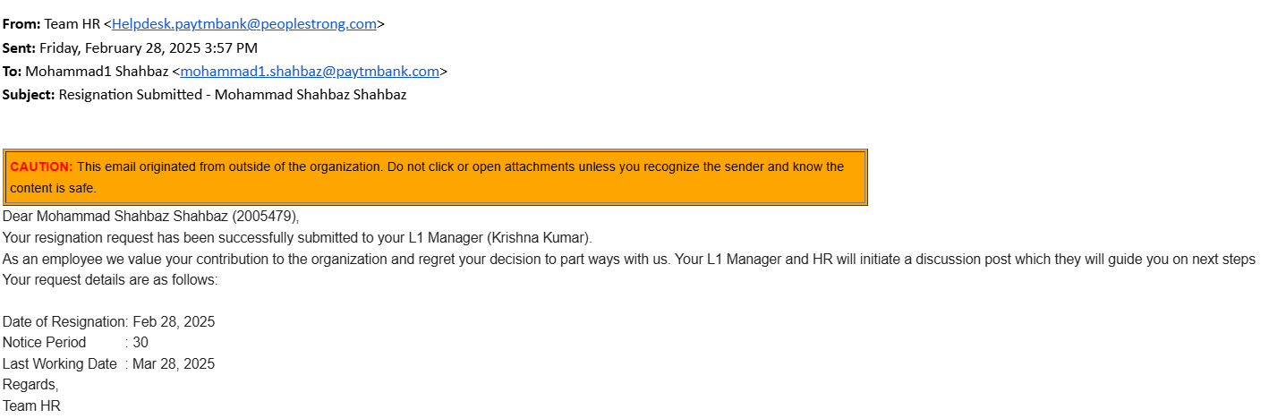Click the "Team HR" signature at the bottom

pyautogui.click(x=32, y=405)
